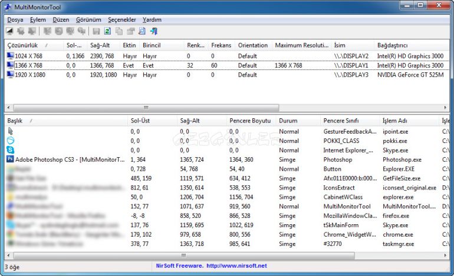Select the \\.\DISPLAY2 name cell
This screenshot has height=276, width=454.
[351, 56]
